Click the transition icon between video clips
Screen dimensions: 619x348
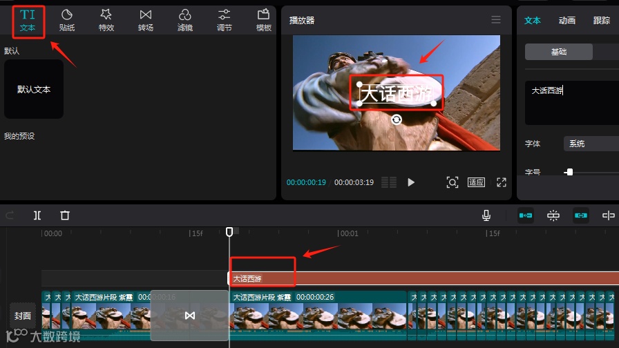190,316
